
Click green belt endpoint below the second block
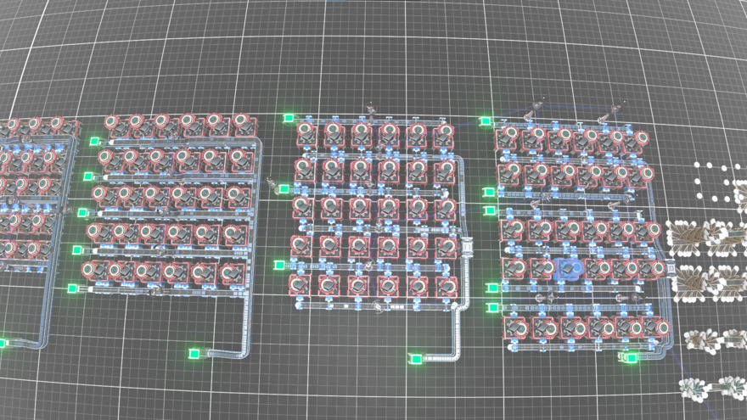coord(194,352)
